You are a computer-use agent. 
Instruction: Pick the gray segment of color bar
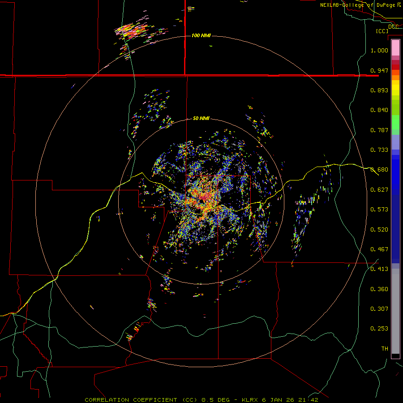click(395, 311)
